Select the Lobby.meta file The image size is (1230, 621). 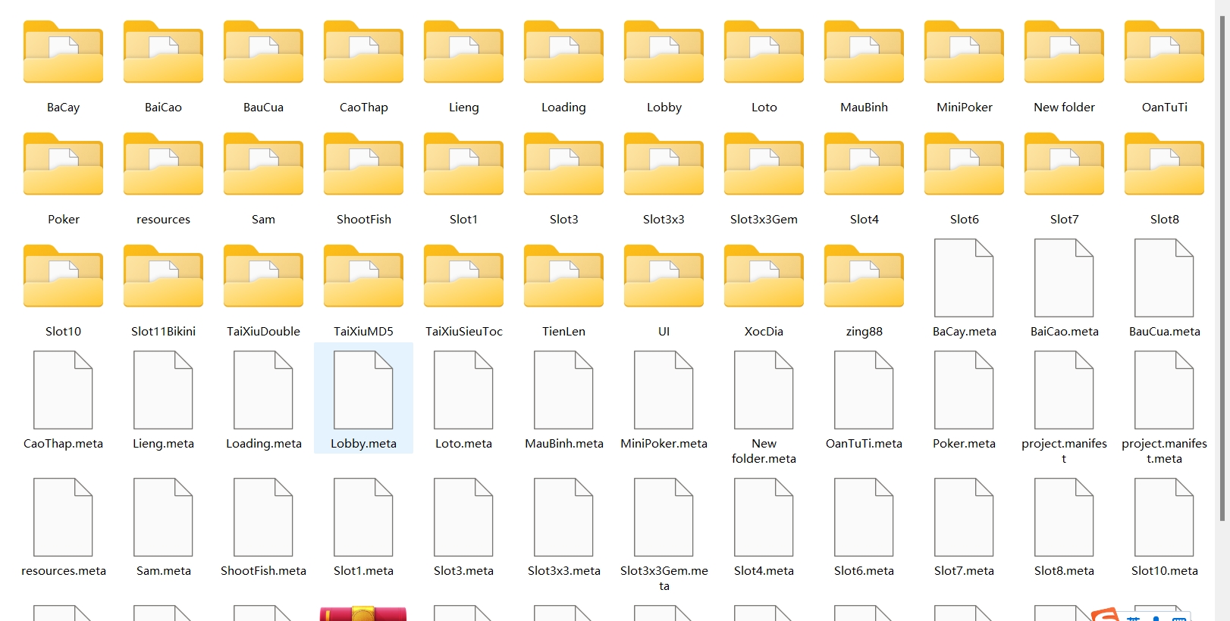(363, 392)
